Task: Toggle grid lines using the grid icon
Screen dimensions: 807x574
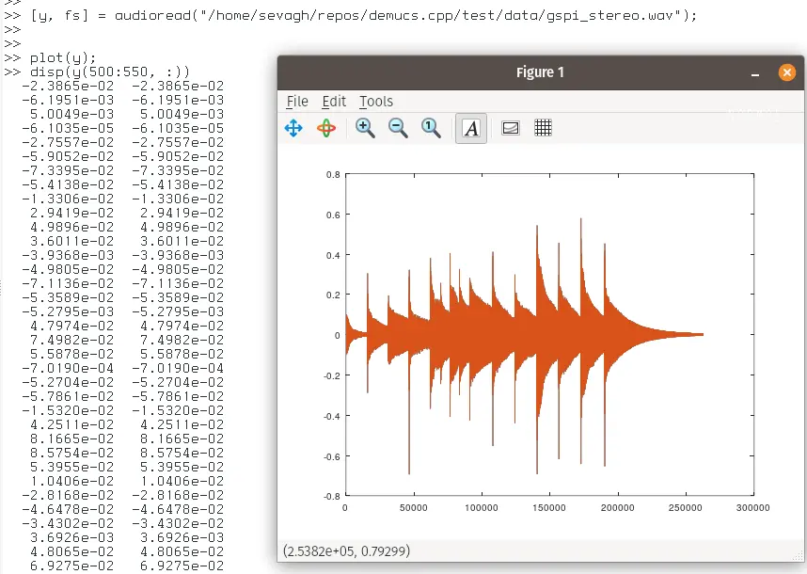Action: coord(543,127)
